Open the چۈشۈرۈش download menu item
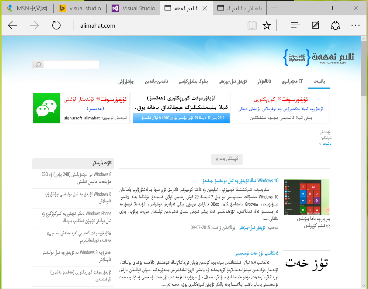Image resolution: width=368 pixels, height=289 pixels. pyautogui.click(x=126, y=81)
